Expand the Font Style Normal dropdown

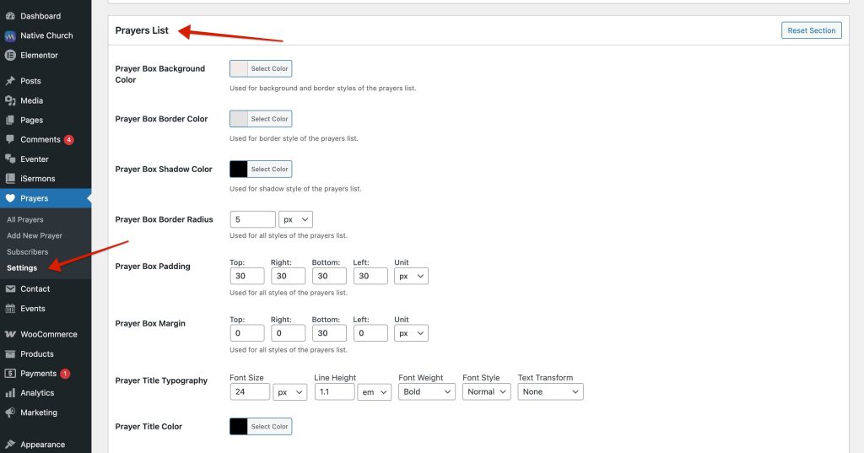pyautogui.click(x=487, y=391)
